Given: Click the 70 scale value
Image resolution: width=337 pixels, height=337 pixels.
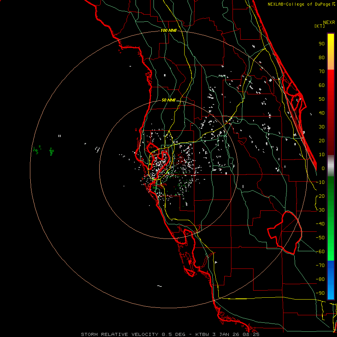Looking at the screenshot, I should 322,72.
